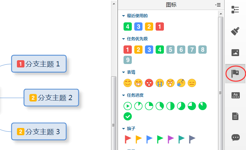Collapse the 旗子 section
The image size is (246, 150).
pyautogui.click(x=123, y=129)
